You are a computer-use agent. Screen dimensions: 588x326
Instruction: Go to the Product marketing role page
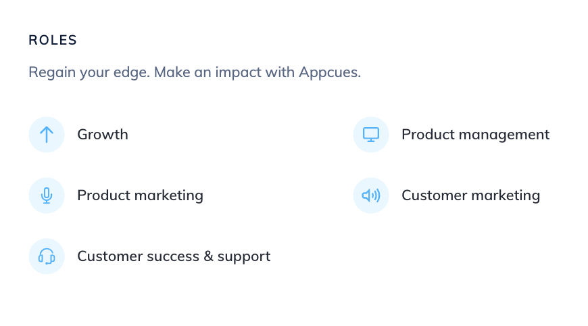point(141,195)
